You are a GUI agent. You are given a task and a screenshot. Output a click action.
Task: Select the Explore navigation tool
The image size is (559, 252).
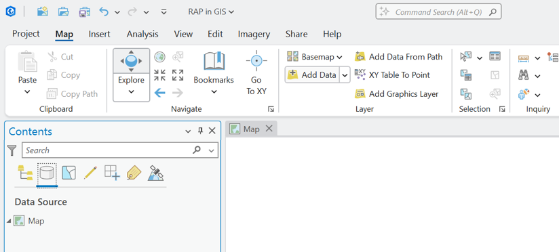(x=131, y=75)
